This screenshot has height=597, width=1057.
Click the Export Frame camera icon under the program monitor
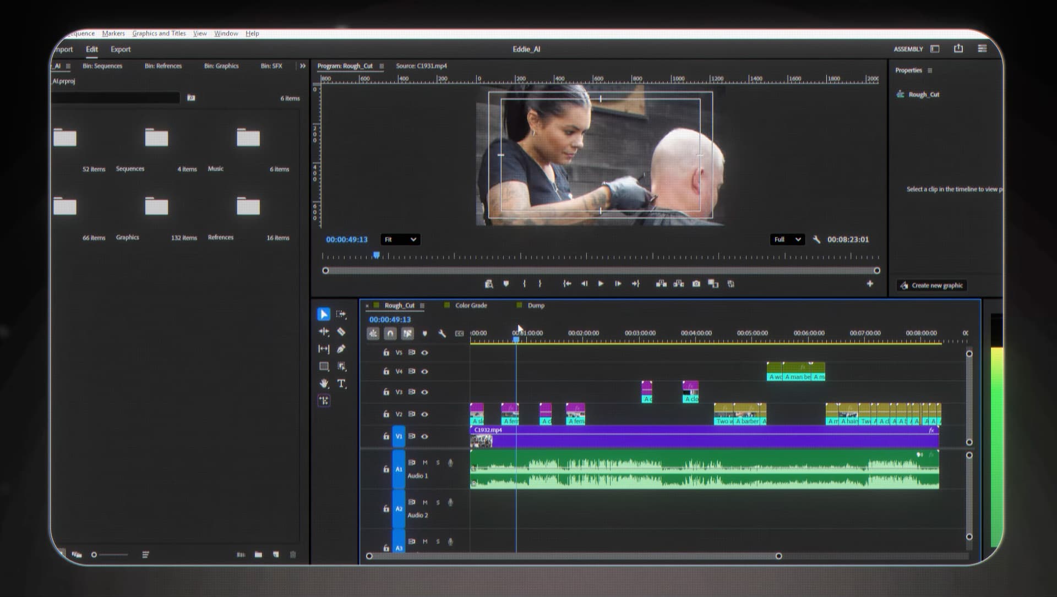(696, 284)
